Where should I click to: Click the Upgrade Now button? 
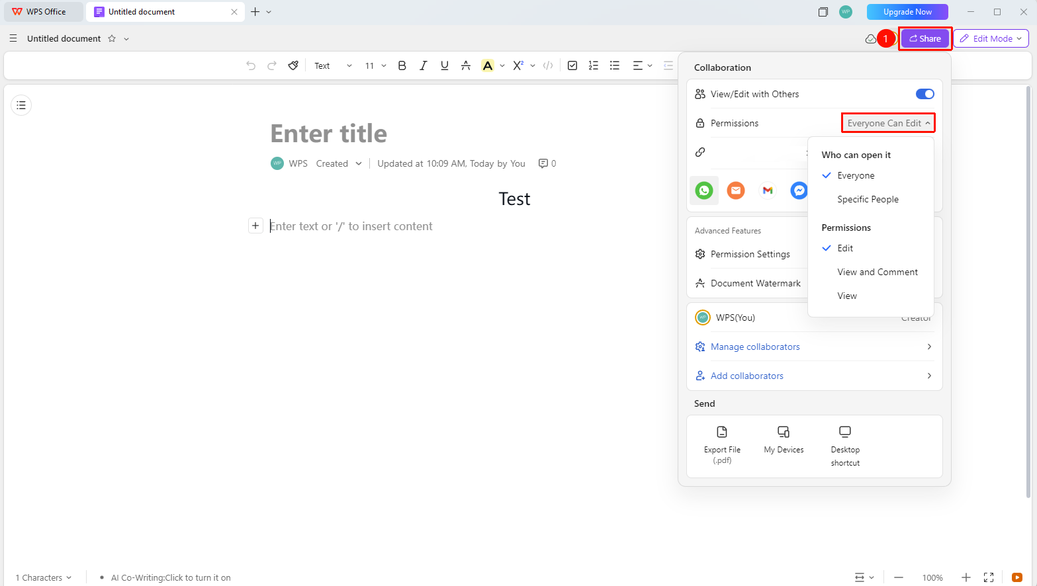(x=907, y=12)
